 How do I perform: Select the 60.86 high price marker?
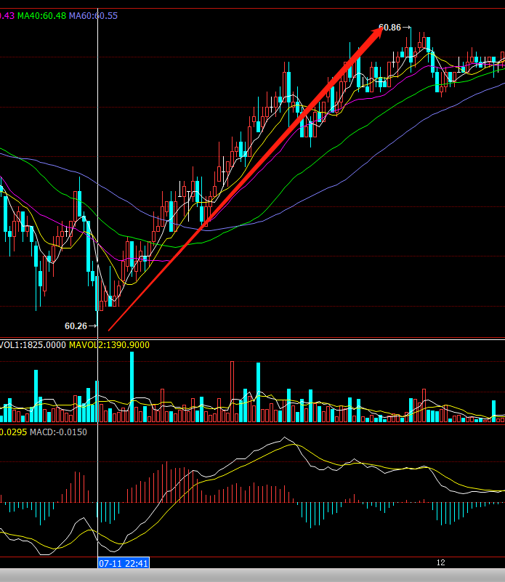[389, 28]
